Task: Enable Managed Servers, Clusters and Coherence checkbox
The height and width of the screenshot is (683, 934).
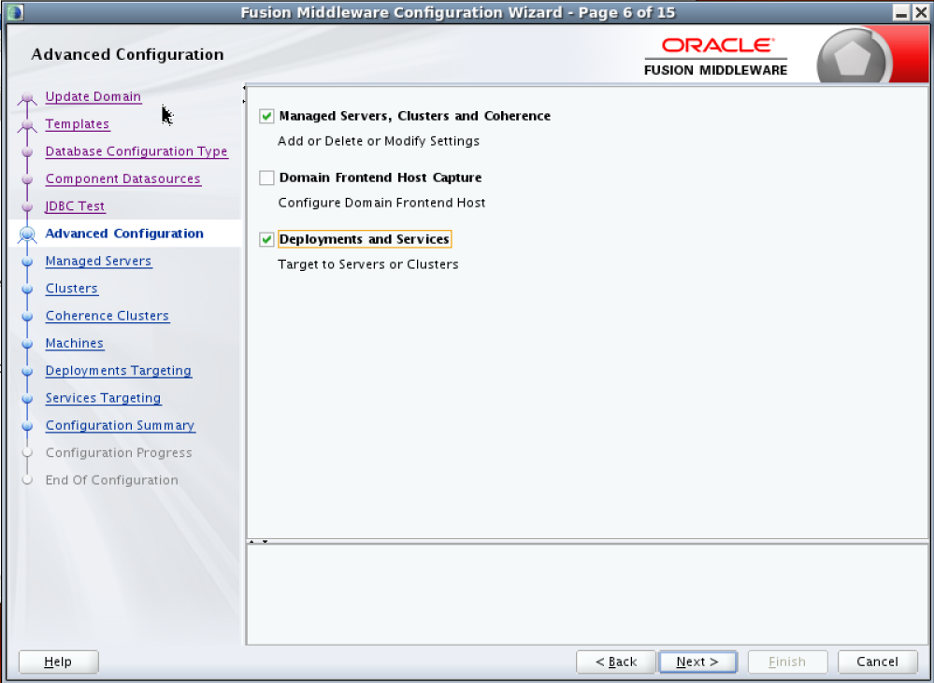Action: 266,116
